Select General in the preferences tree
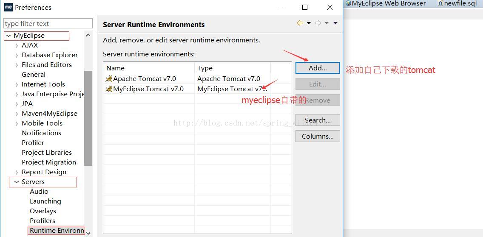Image resolution: width=483 pixels, height=237 pixels. click(x=34, y=75)
